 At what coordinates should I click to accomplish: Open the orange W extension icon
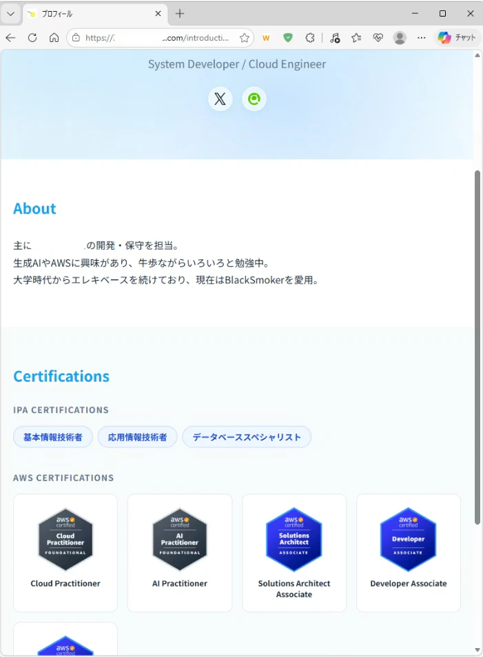click(266, 38)
